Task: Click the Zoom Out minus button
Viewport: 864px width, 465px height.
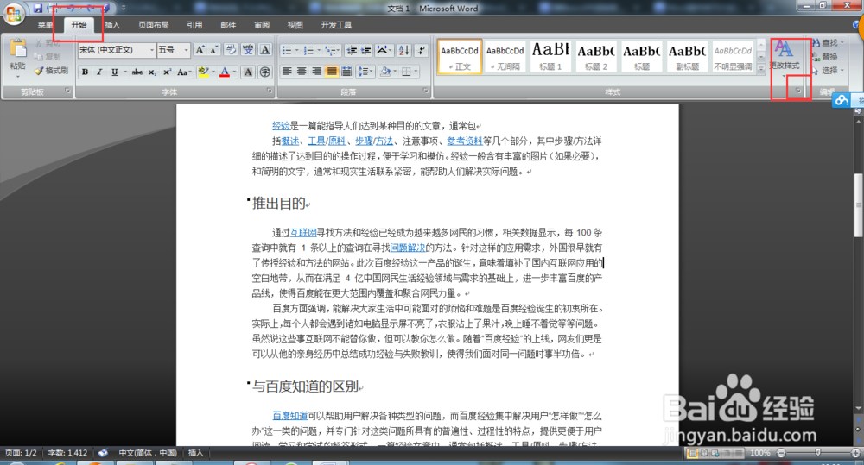Action: [781, 453]
